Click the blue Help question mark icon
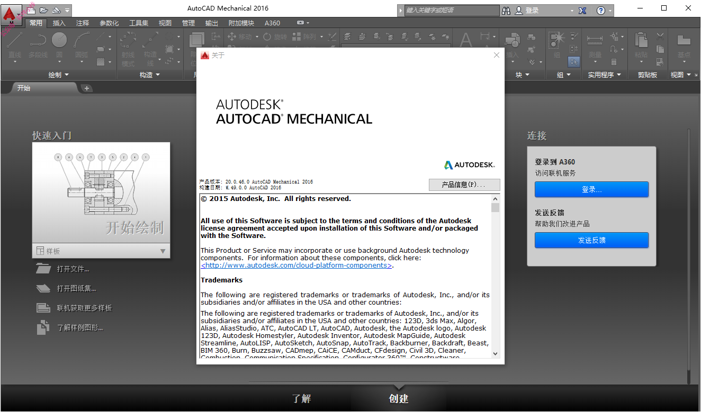Image resolution: width=701 pixels, height=412 pixels. pyautogui.click(x=601, y=10)
